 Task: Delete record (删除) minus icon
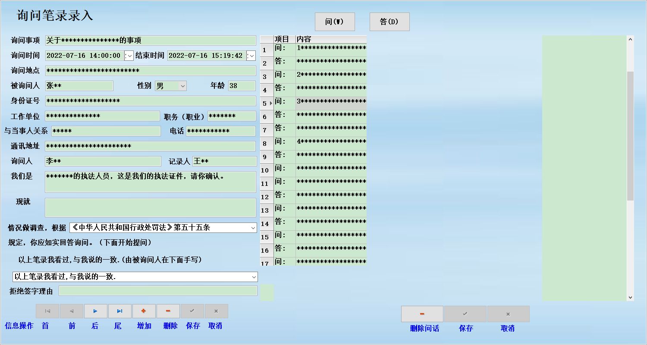[168, 311]
